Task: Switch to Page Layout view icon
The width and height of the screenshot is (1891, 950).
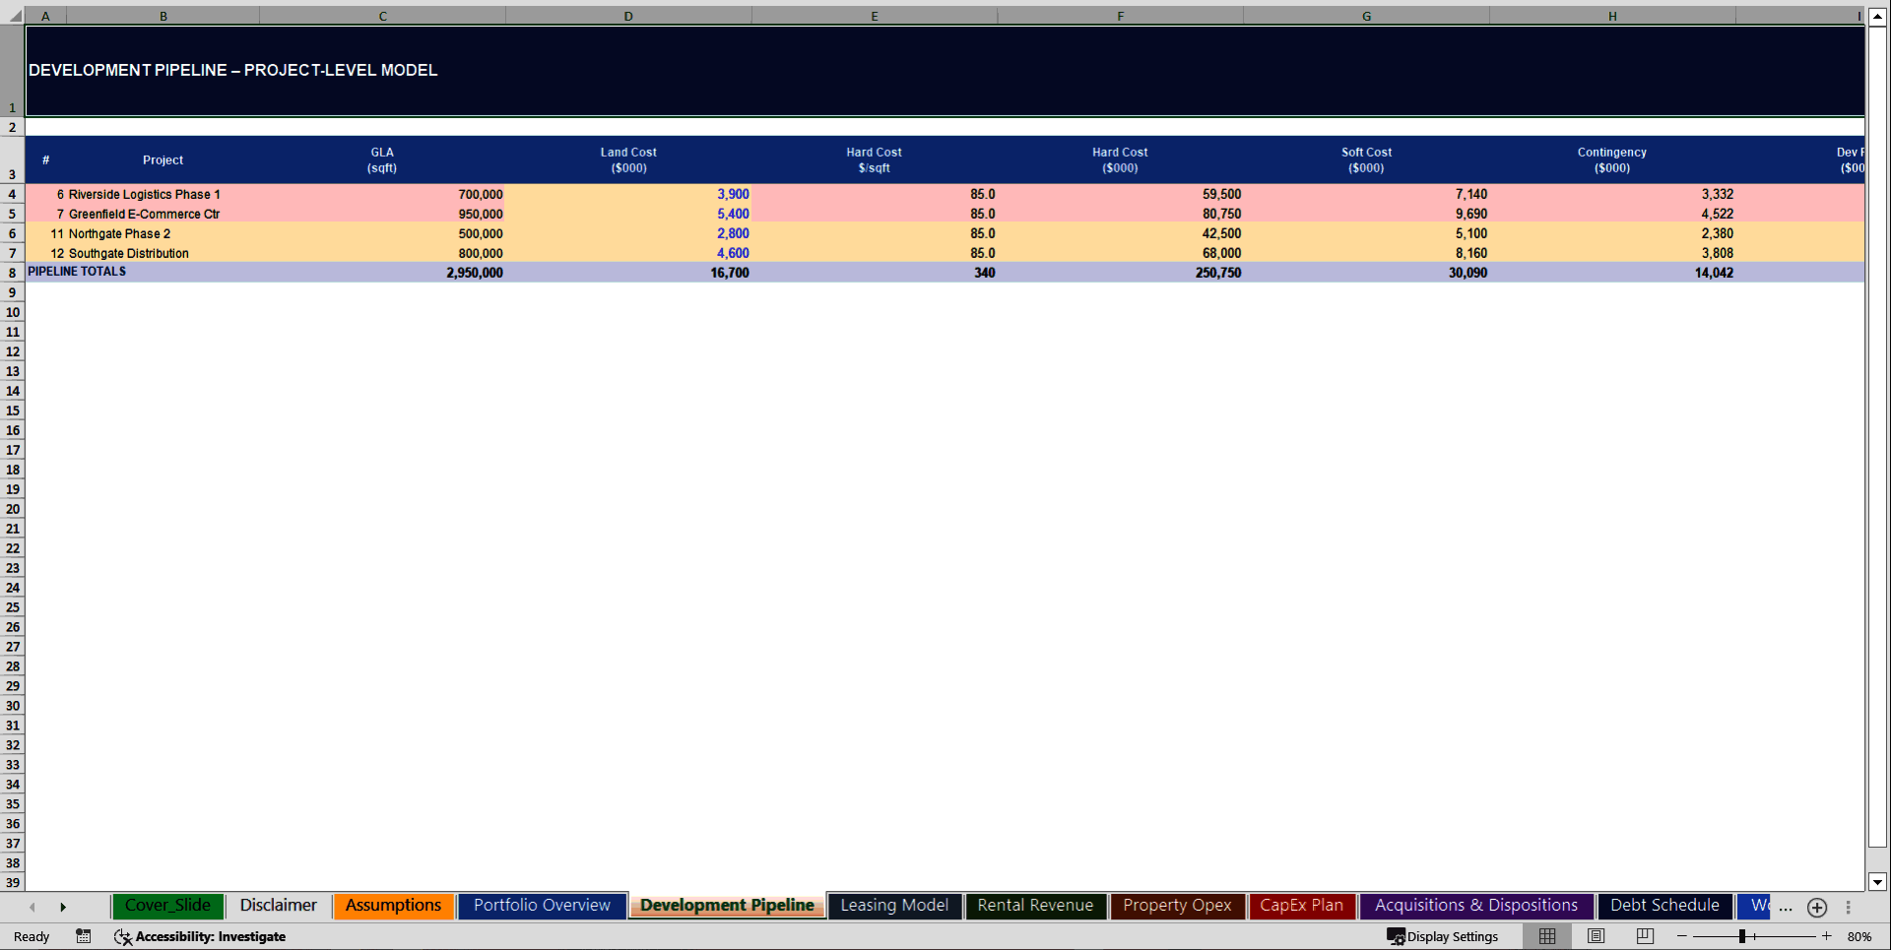Action: click(1596, 936)
